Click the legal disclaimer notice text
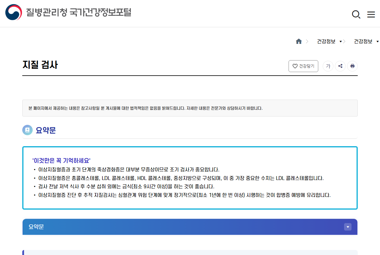This screenshot has width=380, height=255. click(x=145, y=108)
